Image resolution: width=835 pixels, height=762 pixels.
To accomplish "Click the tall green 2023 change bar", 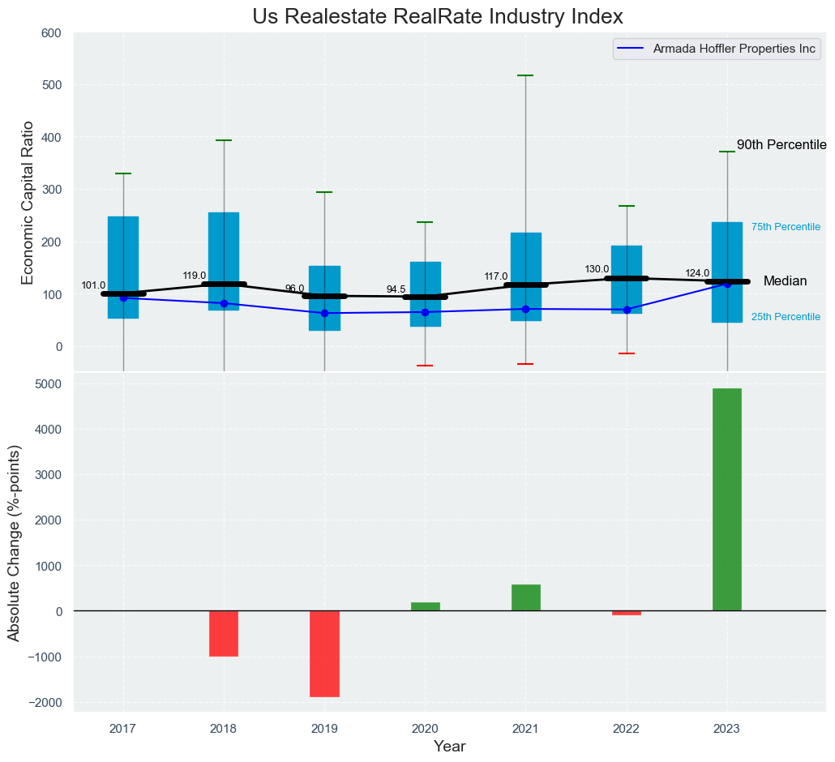I will point(727,499).
